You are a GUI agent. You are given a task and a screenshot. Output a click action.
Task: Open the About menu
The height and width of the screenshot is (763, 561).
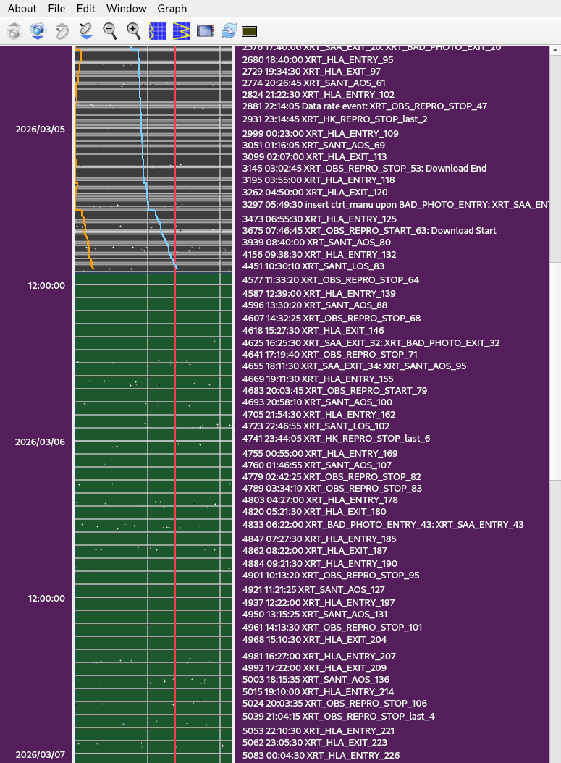point(22,9)
